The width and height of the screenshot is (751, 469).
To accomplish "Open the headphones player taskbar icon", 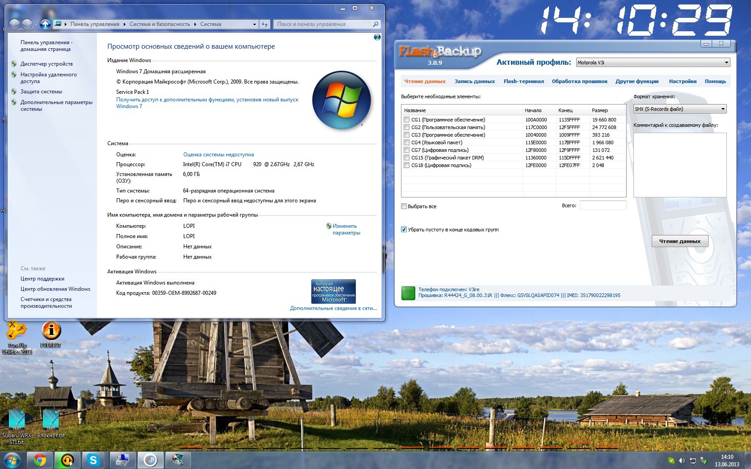I will click(x=67, y=460).
